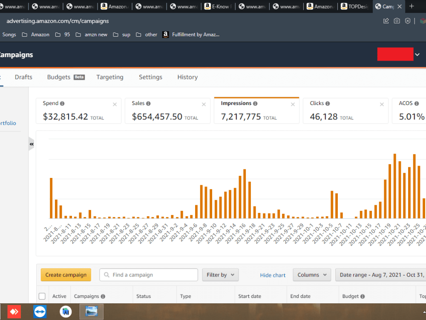Click the circled X blocker icon in address bar
Image resolution: width=426 pixels, height=320 pixels.
(x=408, y=21)
